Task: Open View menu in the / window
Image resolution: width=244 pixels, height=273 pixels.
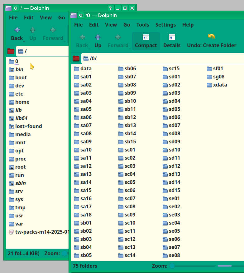Action: coord(46,17)
